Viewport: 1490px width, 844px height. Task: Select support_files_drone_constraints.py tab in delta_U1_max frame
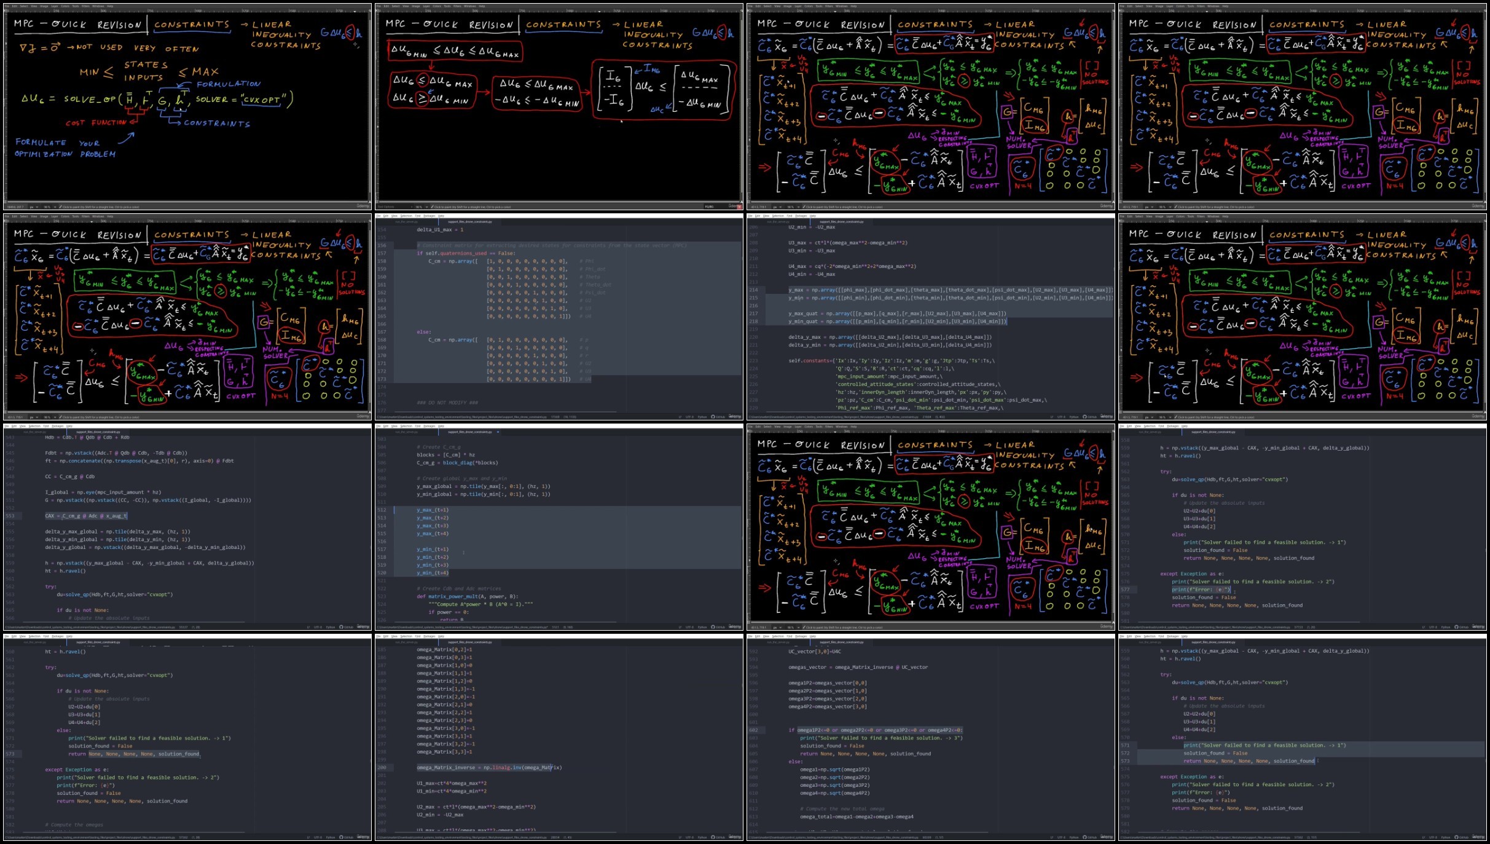[470, 222]
